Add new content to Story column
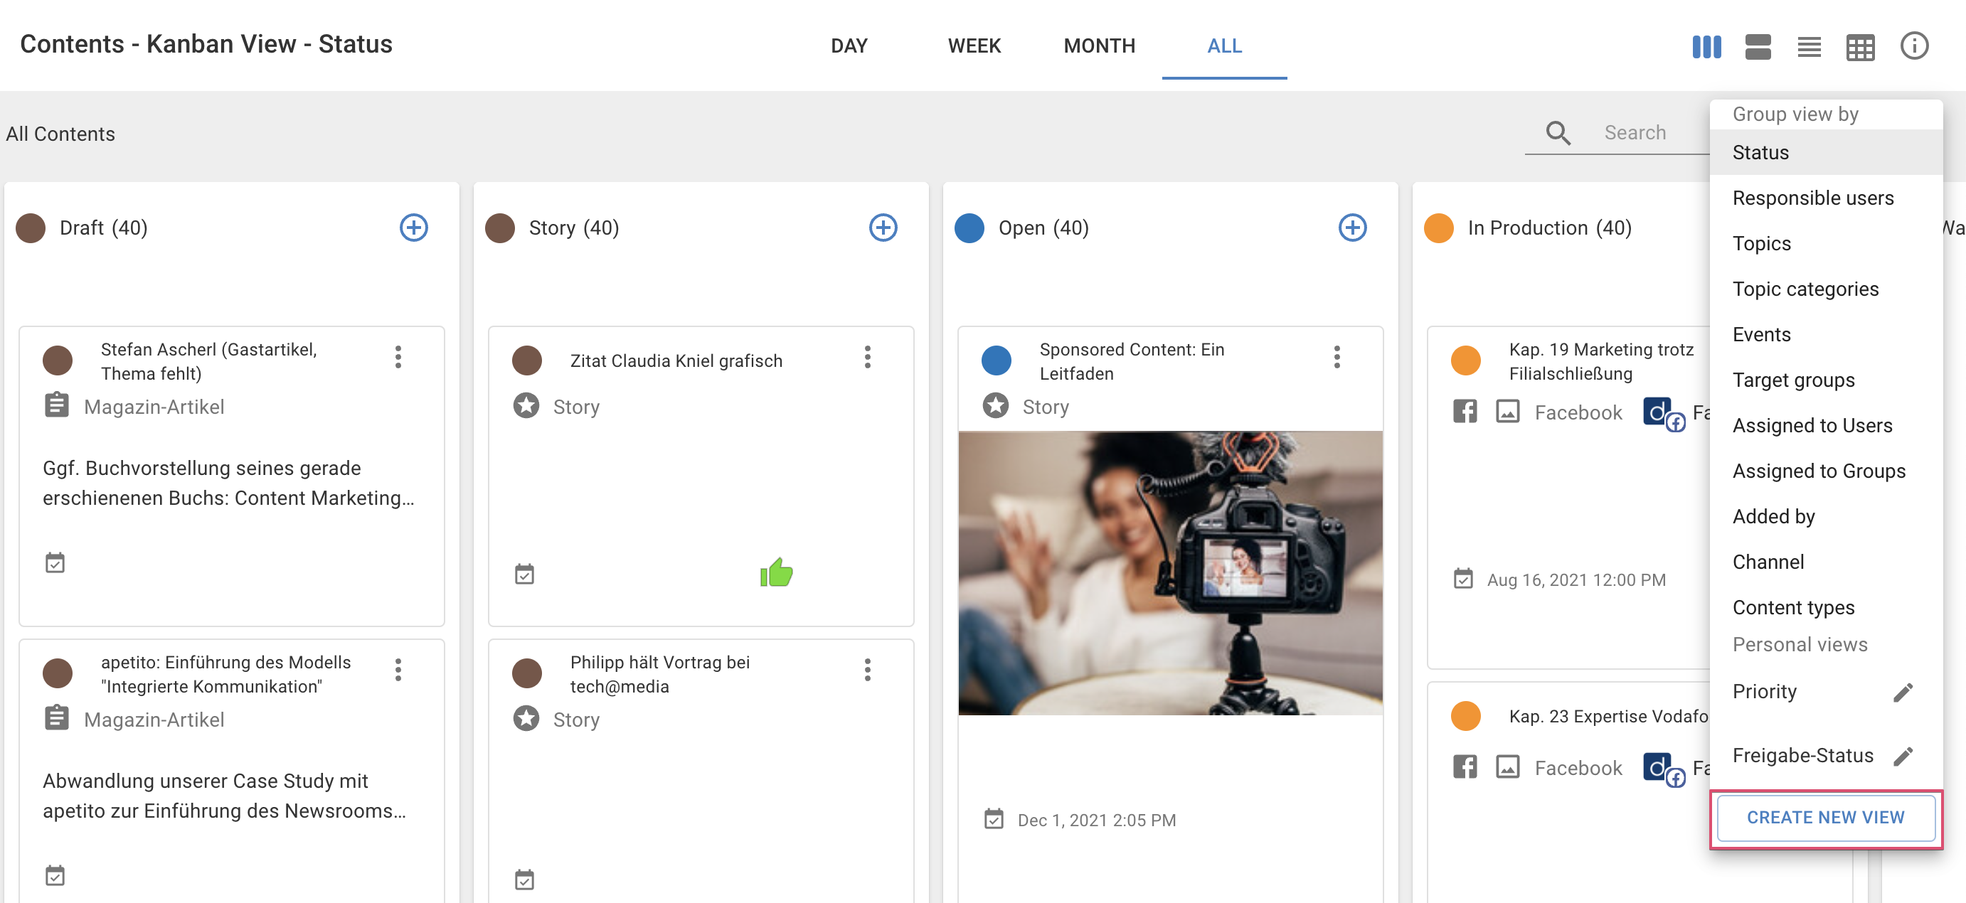Image resolution: width=1966 pixels, height=903 pixels. 883,228
